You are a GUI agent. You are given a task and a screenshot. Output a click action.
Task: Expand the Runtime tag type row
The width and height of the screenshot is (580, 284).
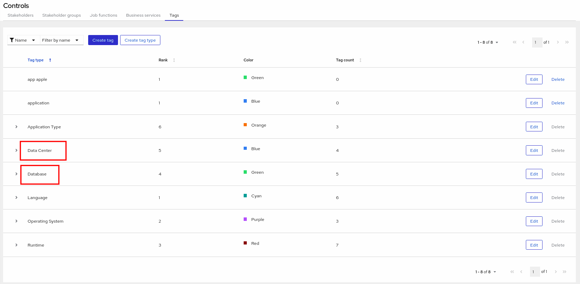click(16, 245)
